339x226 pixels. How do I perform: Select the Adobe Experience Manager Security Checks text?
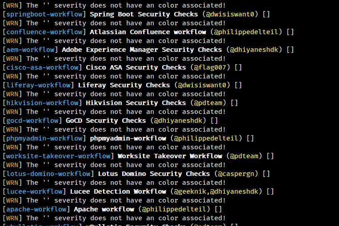click(x=142, y=50)
